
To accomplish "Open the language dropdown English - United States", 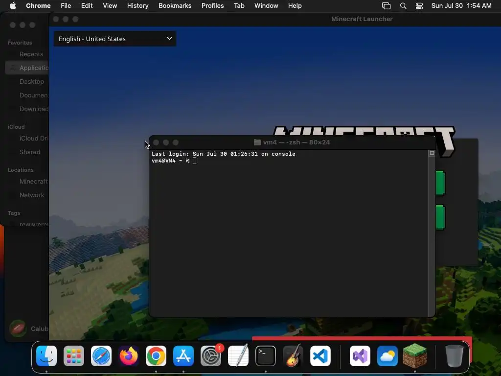I will point(114,39).
